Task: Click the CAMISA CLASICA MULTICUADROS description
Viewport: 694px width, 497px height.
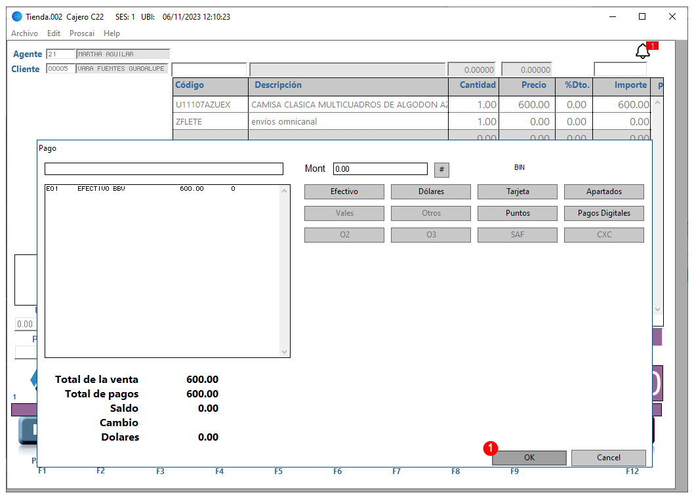Action: tap(348, 105)
